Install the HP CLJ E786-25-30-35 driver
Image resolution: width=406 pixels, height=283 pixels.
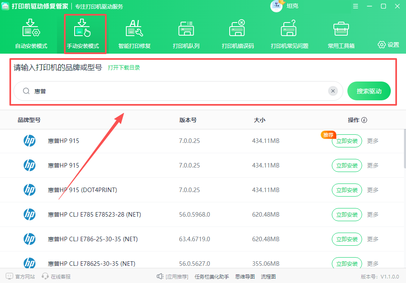point(347,239)
